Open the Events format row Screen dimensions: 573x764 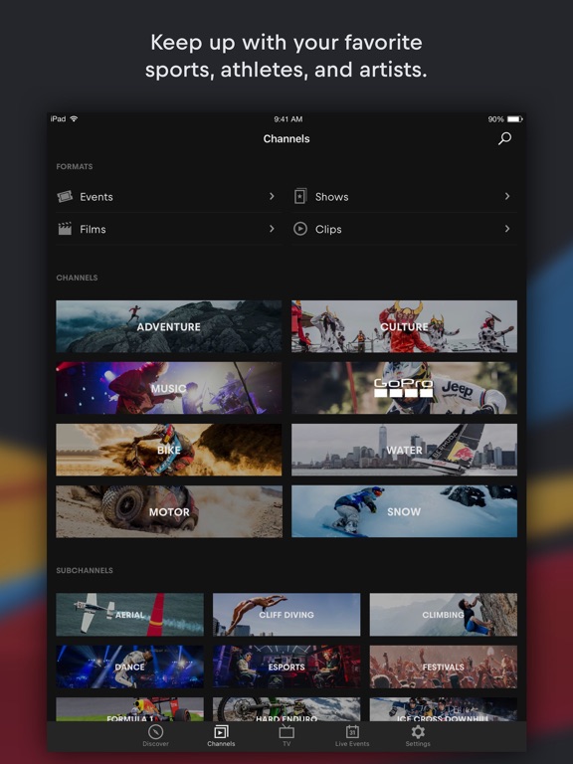pyautogui.click(x=168, y=196)
